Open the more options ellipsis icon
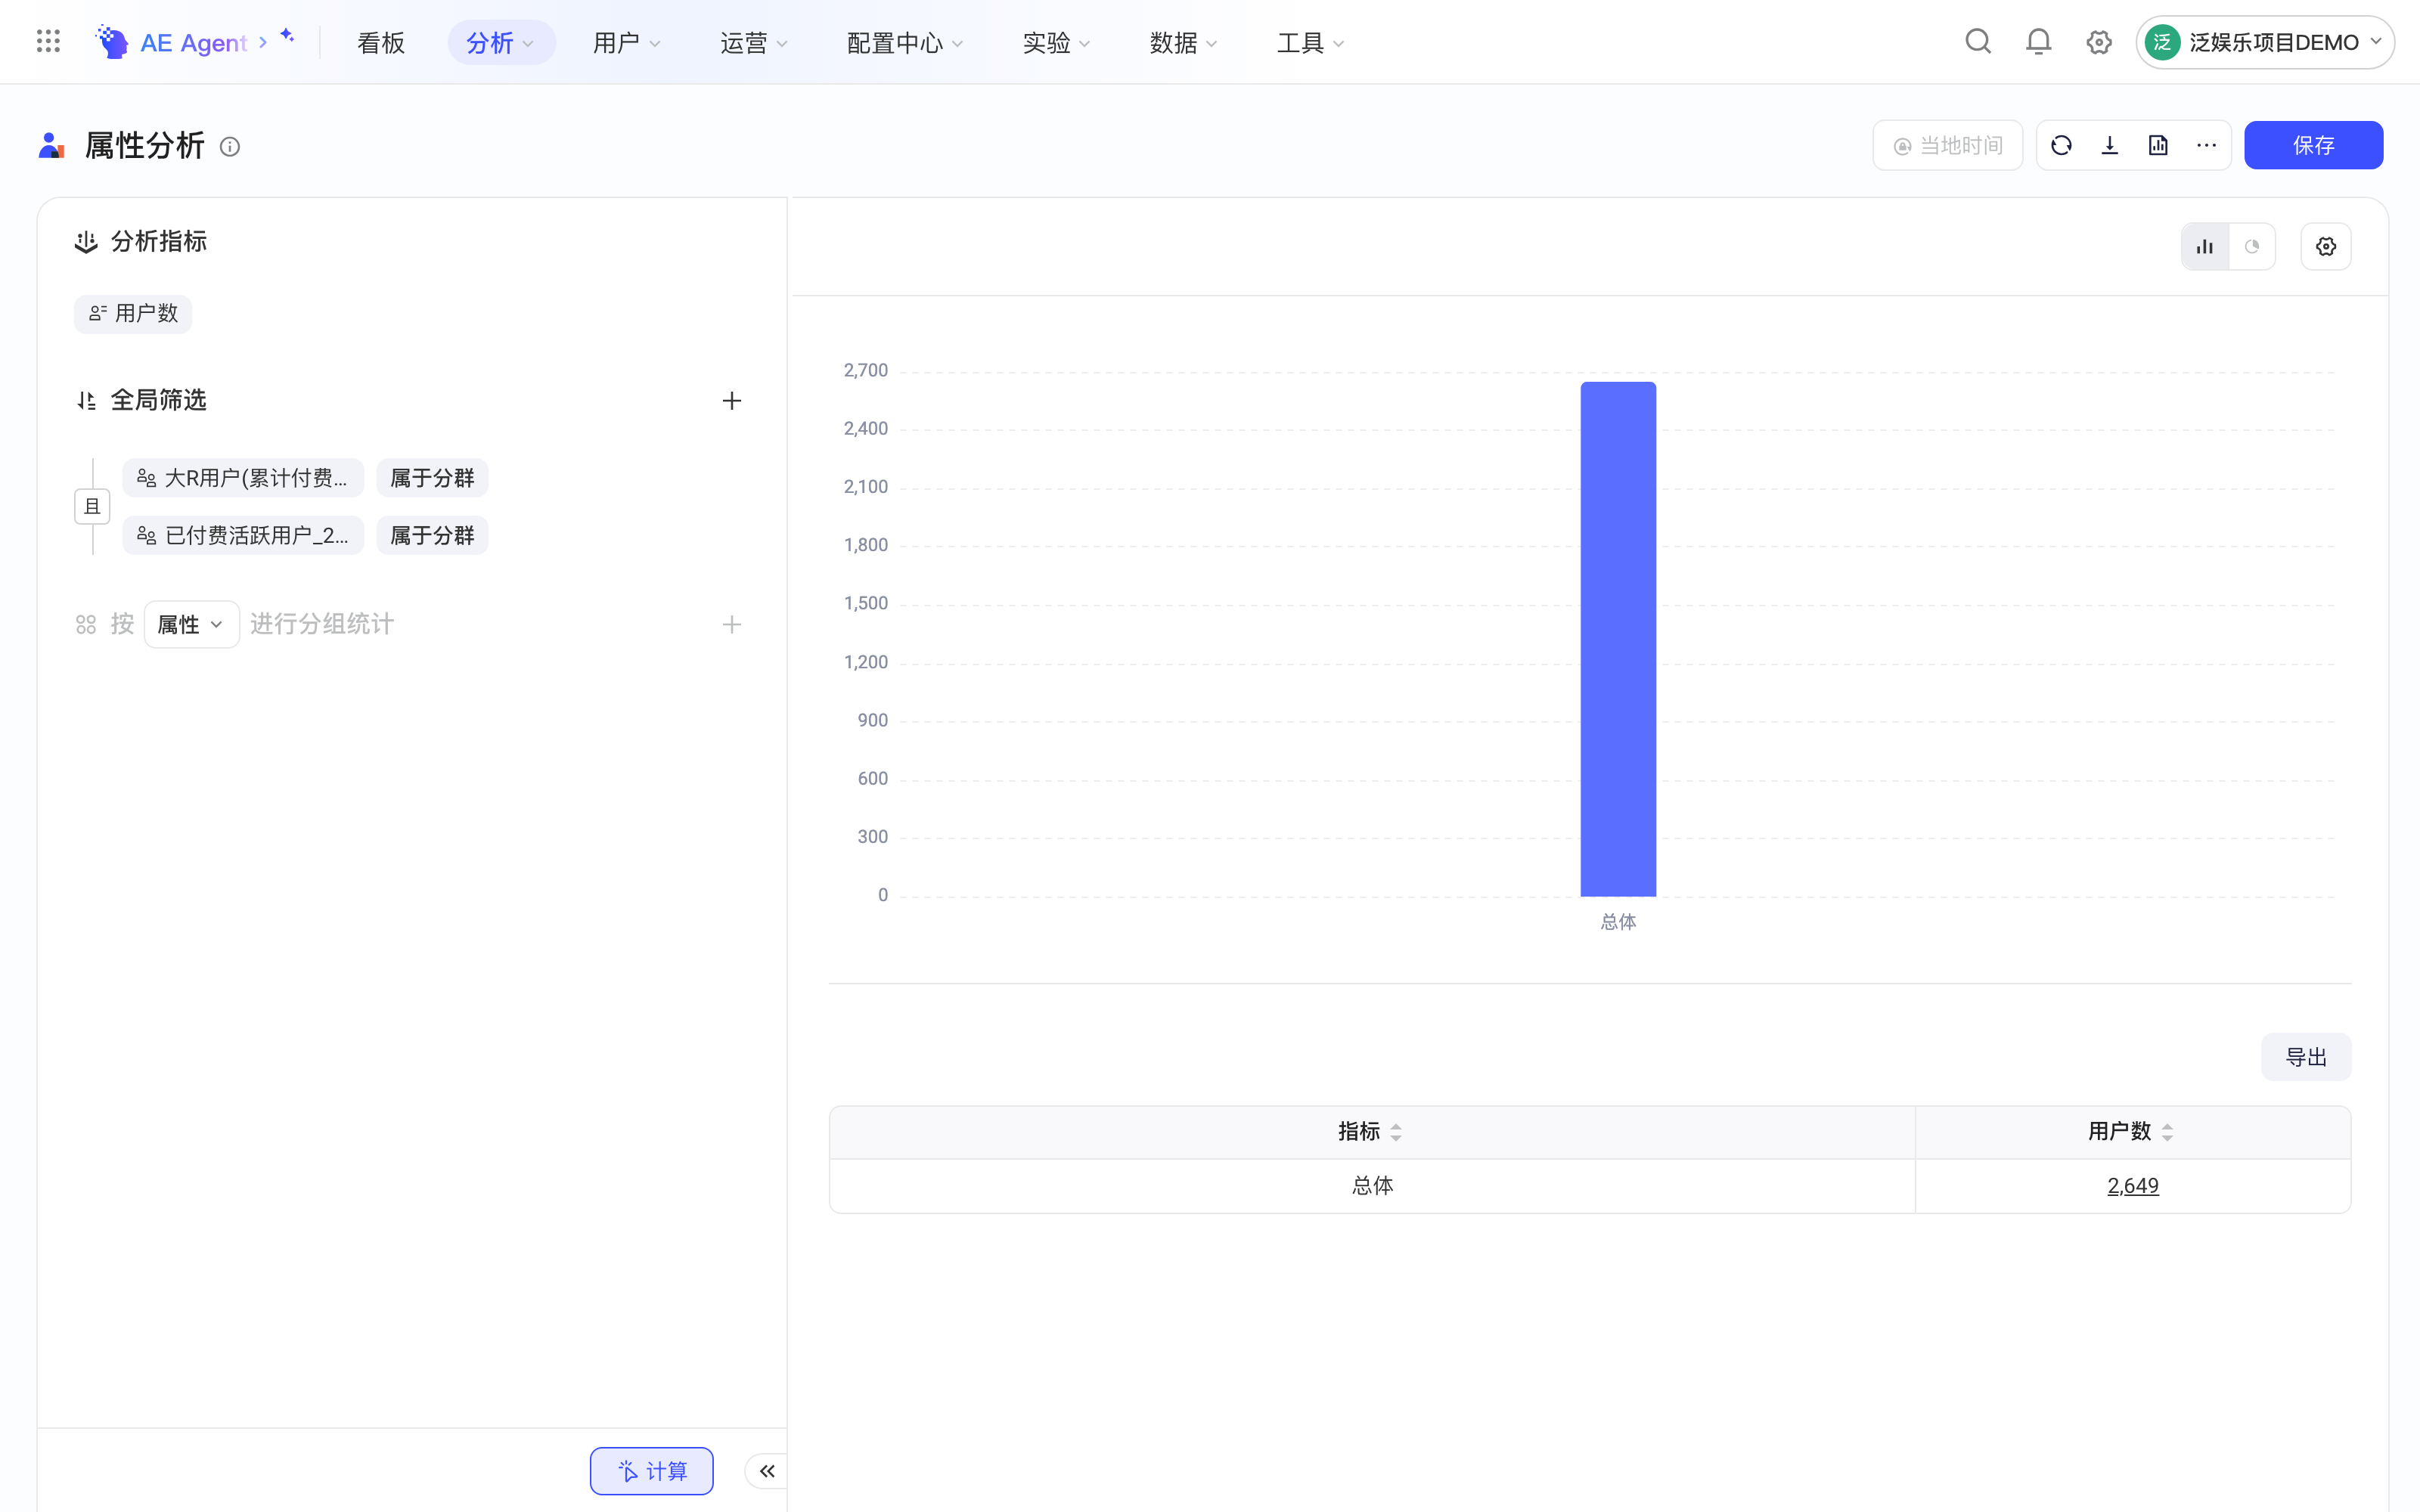 point(2206,146)
